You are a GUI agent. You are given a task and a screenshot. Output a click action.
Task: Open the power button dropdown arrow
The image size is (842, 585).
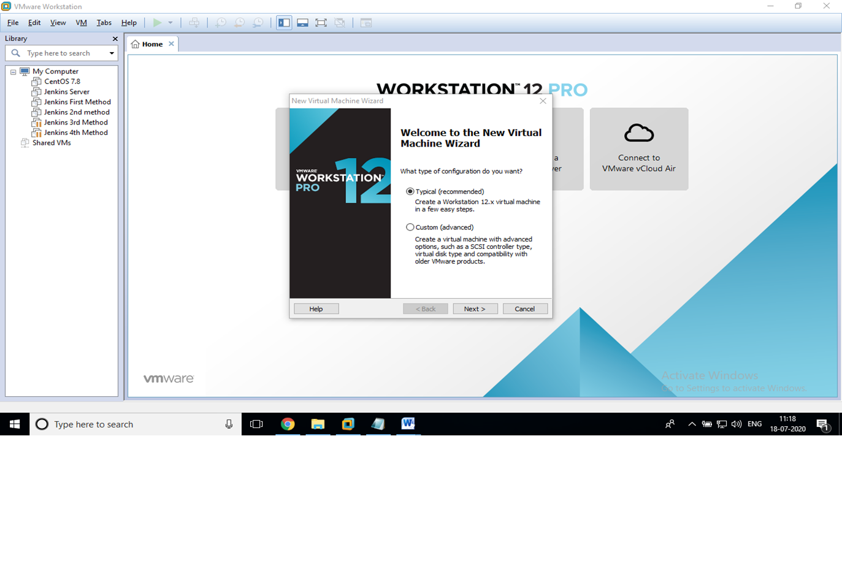(169, 22)
